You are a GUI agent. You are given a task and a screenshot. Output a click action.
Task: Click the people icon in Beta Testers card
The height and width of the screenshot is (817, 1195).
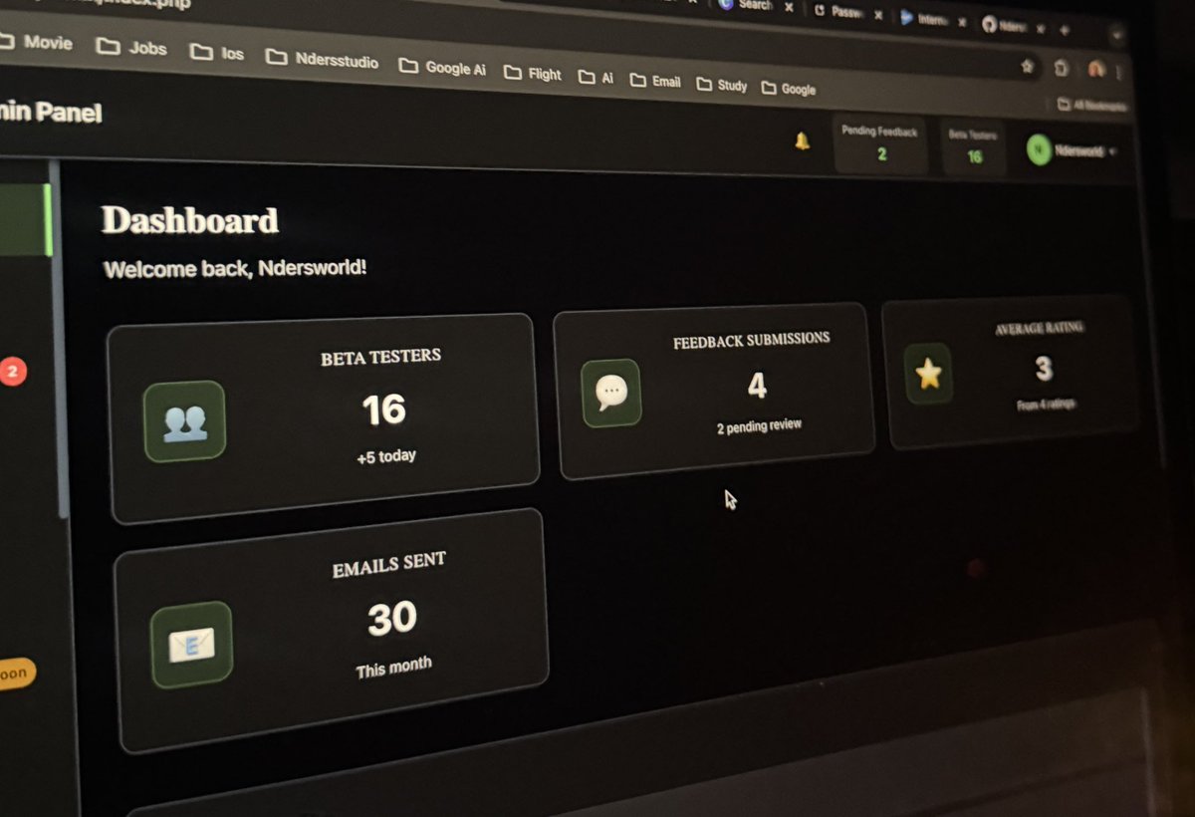point(184,421)
